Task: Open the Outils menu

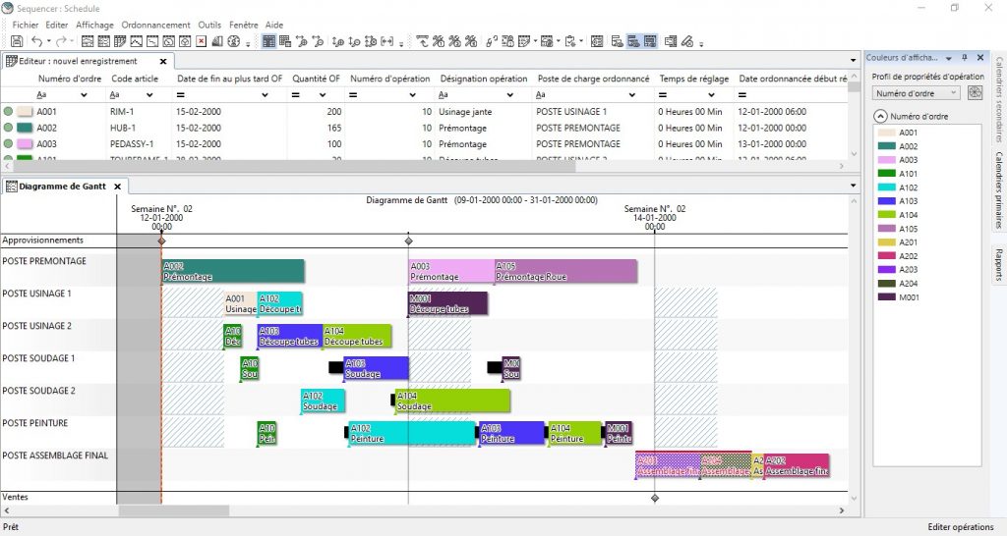Action: pyautogui.click(x=209, y=25)
